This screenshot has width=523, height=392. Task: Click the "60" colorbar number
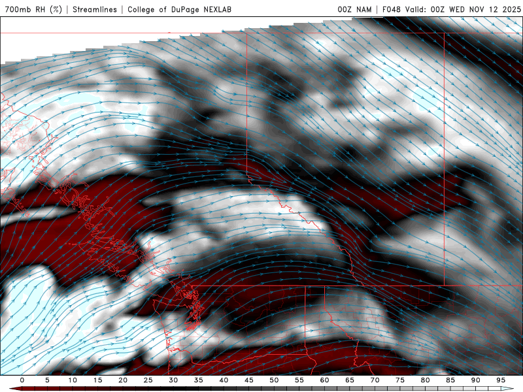point(324,380)
